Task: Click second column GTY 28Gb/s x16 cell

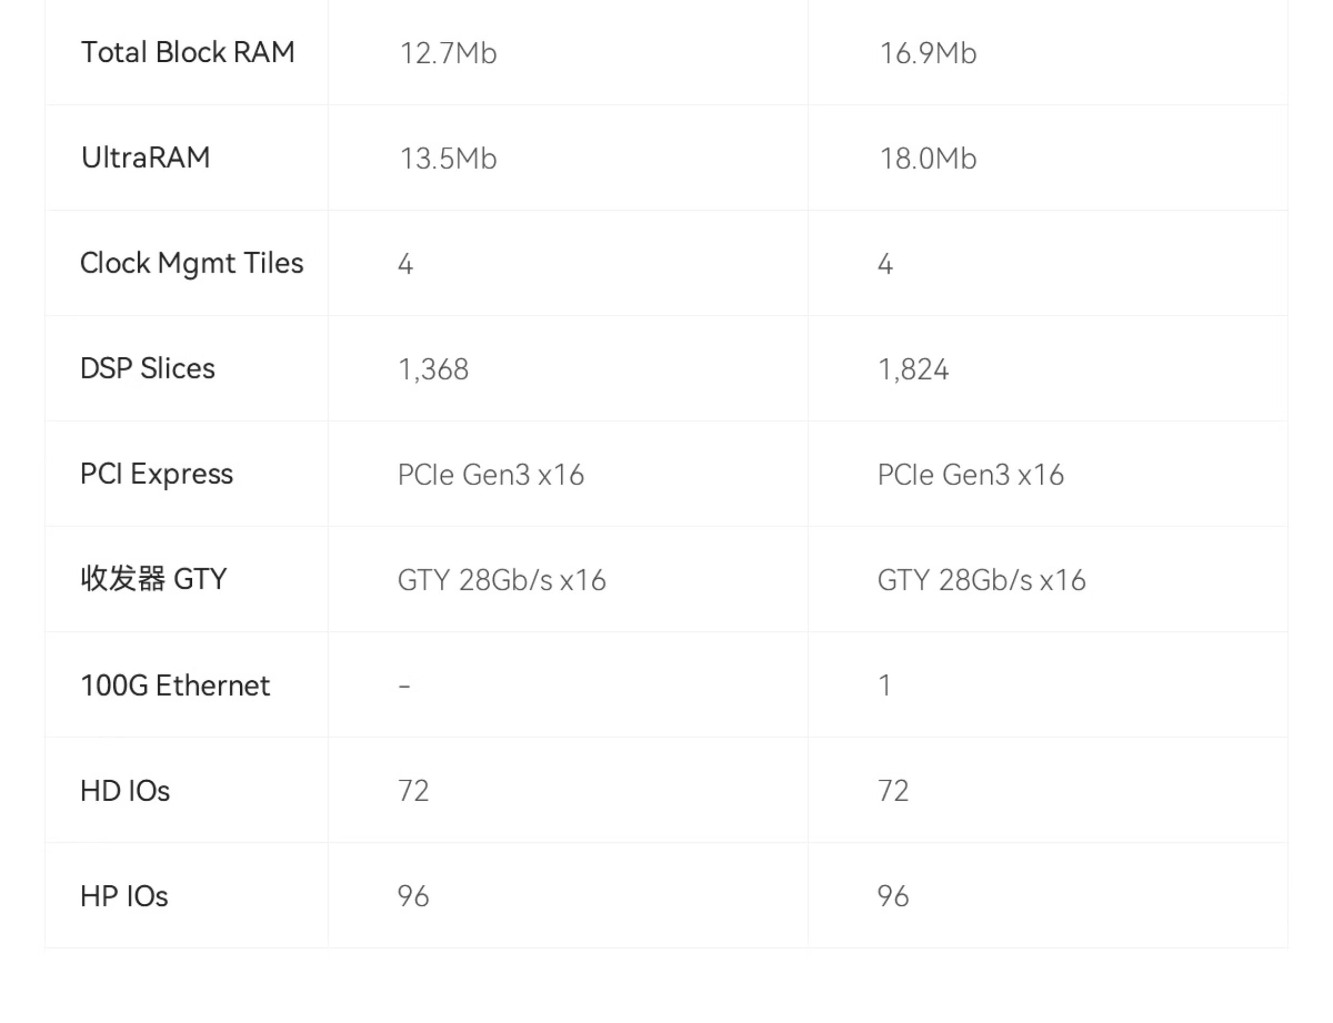Action: [981, 580]
